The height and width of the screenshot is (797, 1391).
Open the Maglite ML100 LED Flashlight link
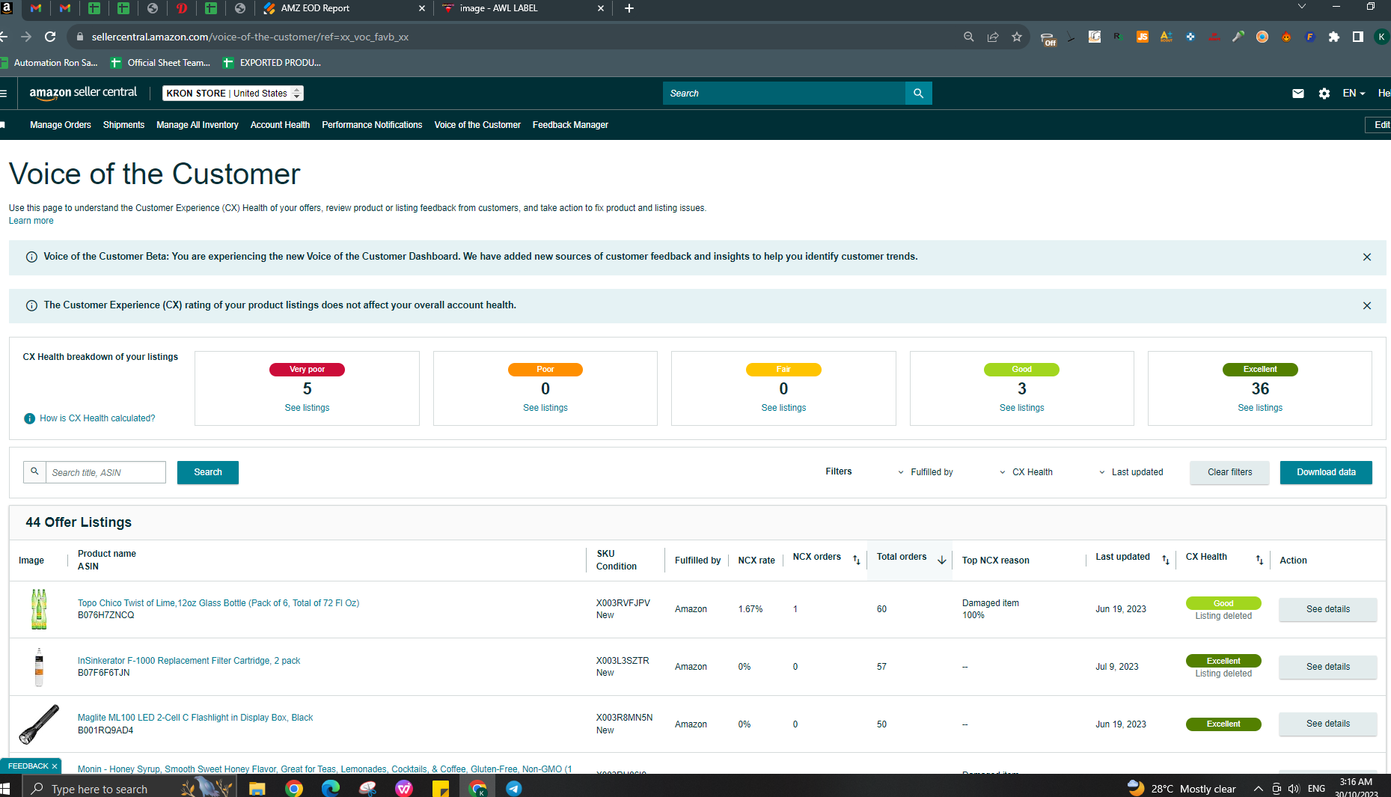click(x=195, y=718)
